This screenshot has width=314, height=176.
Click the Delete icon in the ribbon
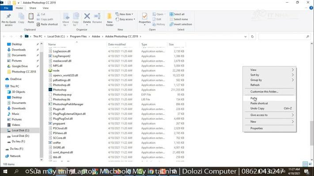pos(87,17)
